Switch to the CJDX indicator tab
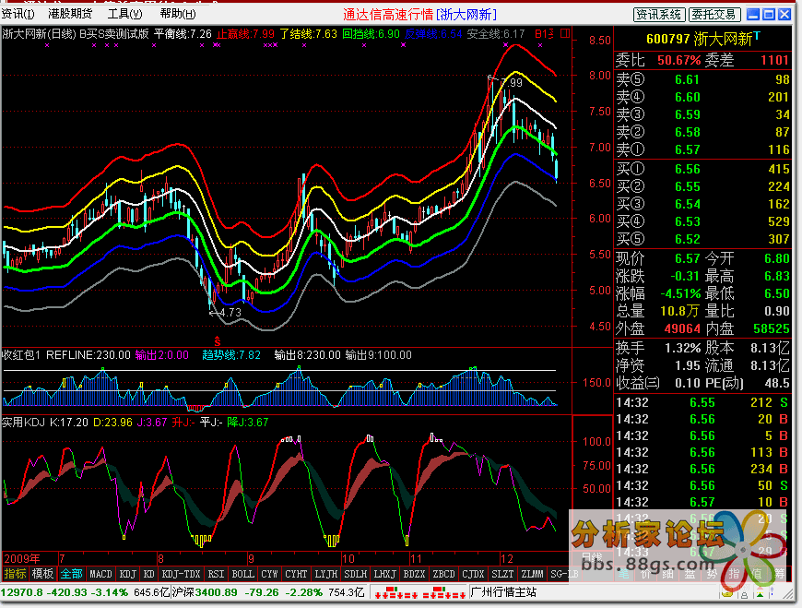Viewport: 802px width, 608px height. click(x=473, y=574)
